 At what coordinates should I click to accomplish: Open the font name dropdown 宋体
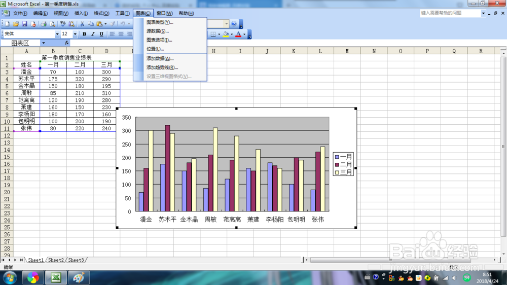57,34
